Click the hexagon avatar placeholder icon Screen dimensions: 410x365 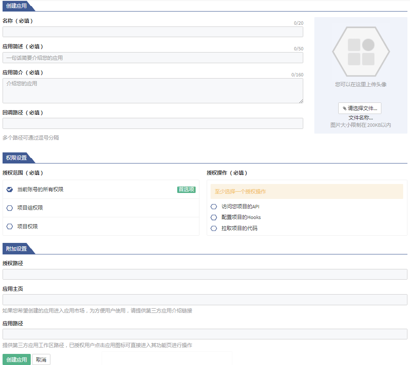[361, 52]
